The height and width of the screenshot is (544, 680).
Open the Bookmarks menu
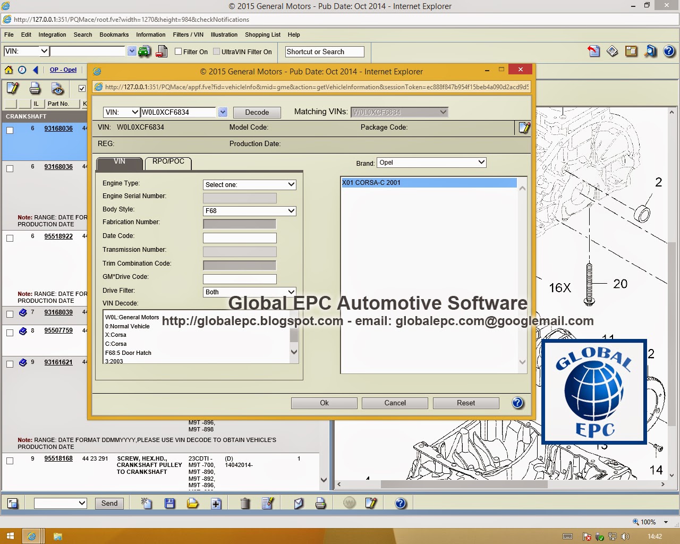point(114,35)
